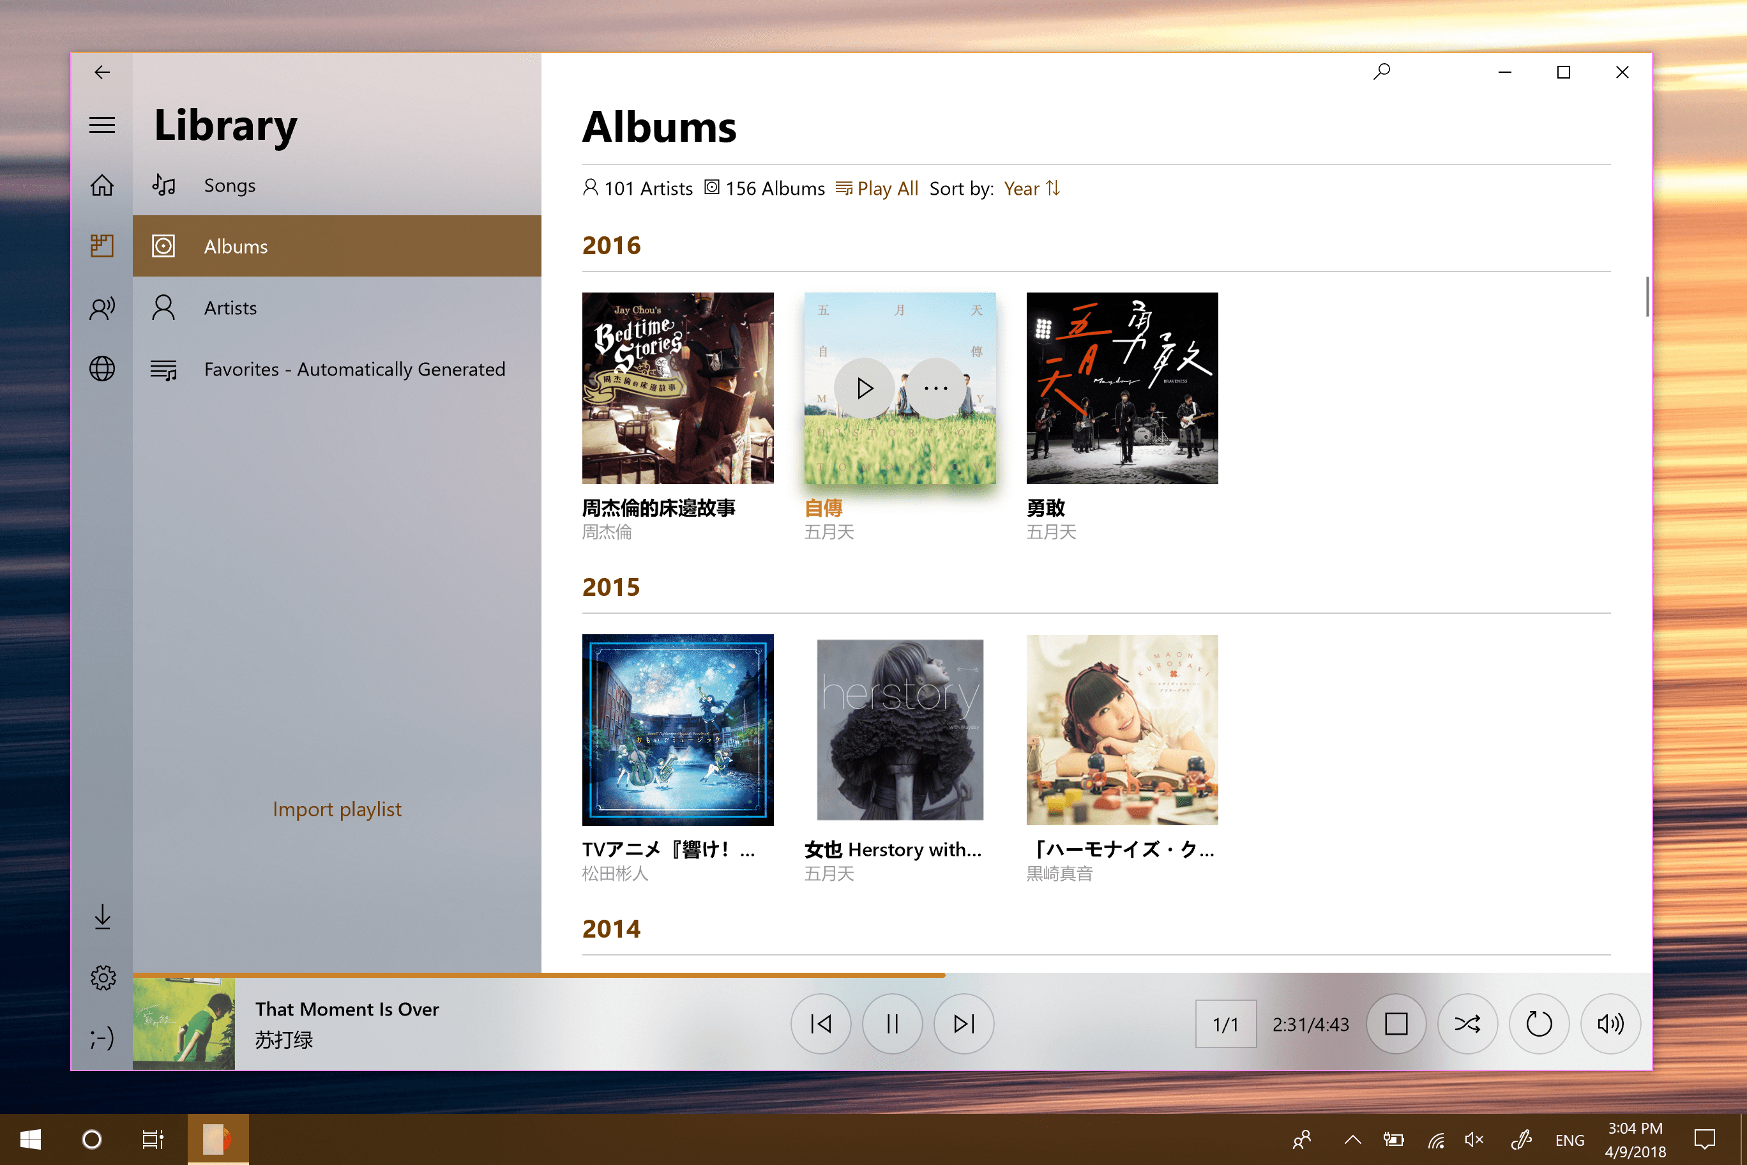Click the Import playlist link
Image resolution: width=1747 pixels, height=1165 pixels.
click(337, 809)
